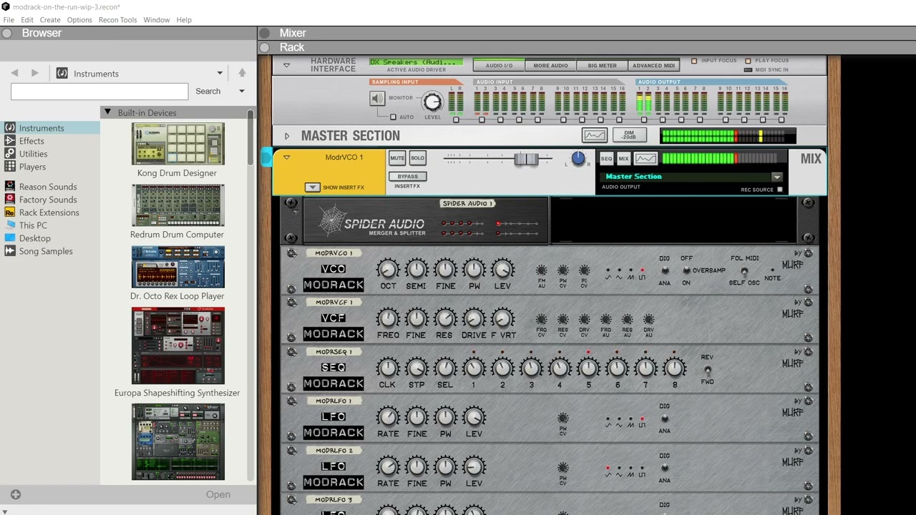Click the Search button
Screen dimensions: 916x515
tap(208, 91)
